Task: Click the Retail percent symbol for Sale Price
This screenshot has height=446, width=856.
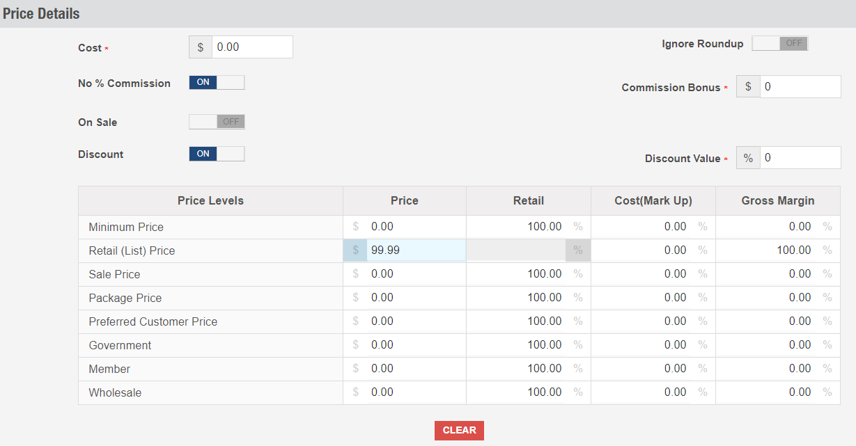Action: [578, 274]
